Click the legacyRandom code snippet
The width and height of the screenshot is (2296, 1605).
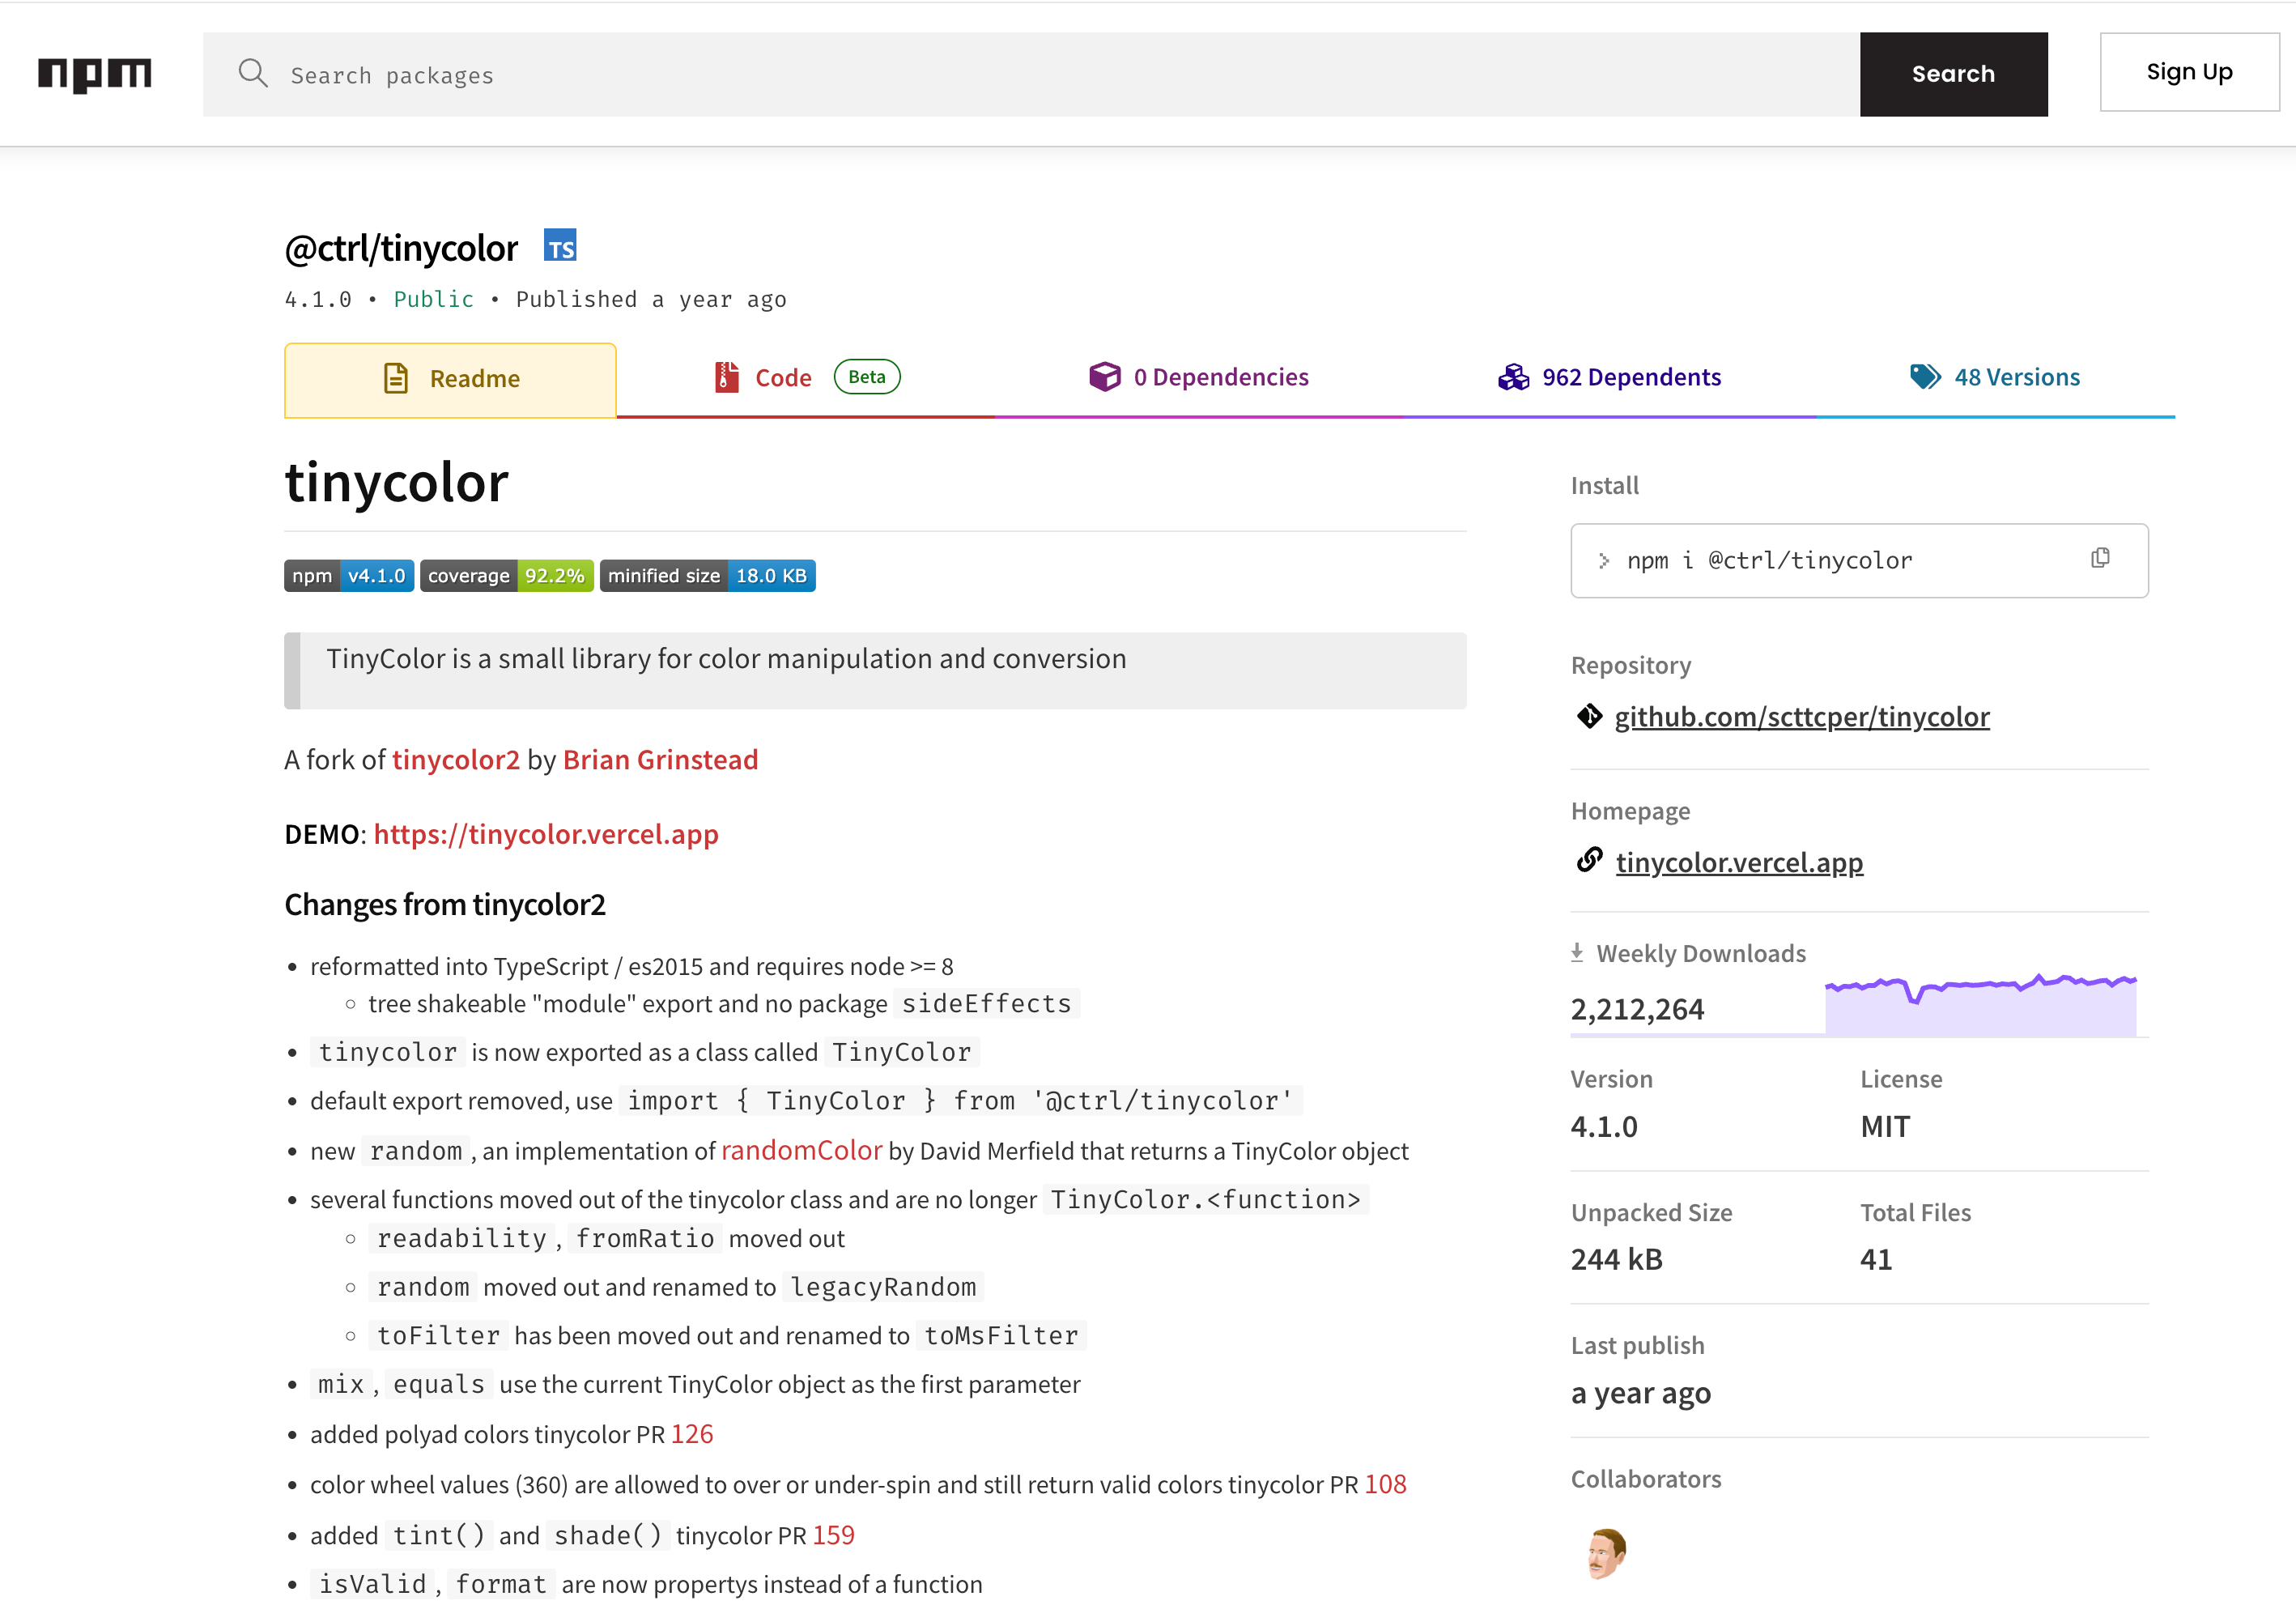coord(883,1287)
